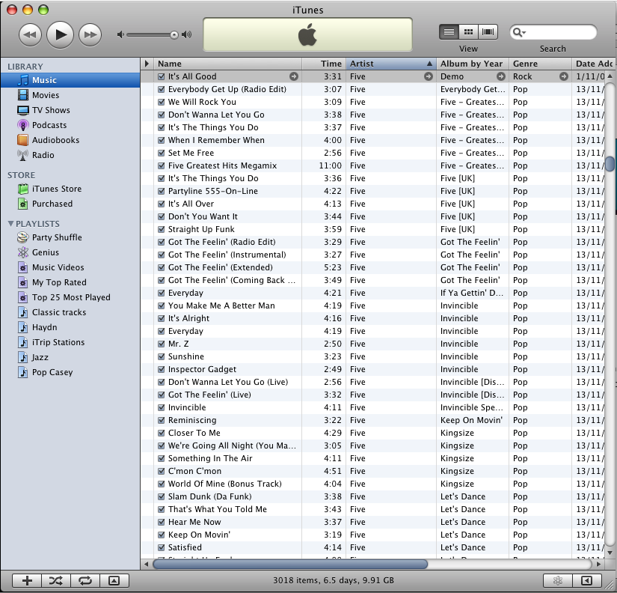Viewport: 617px width, 593px height.
Task: Toggle shuffle mode
Action: [56, 580]
